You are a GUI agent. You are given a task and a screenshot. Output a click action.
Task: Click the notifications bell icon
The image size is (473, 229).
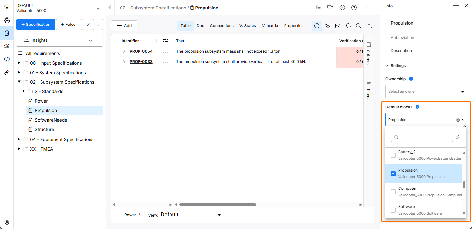348,26
